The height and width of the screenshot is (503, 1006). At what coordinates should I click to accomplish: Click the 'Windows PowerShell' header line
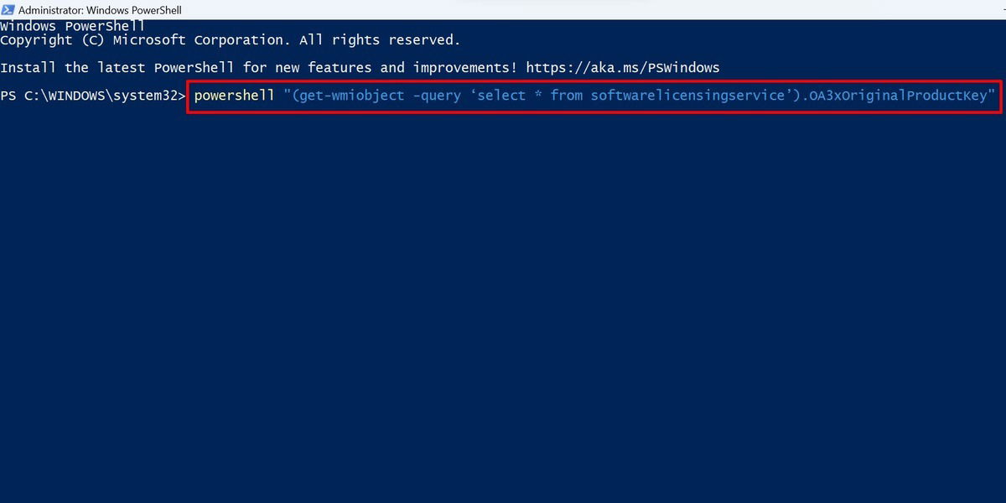click(x=73, y=26)
